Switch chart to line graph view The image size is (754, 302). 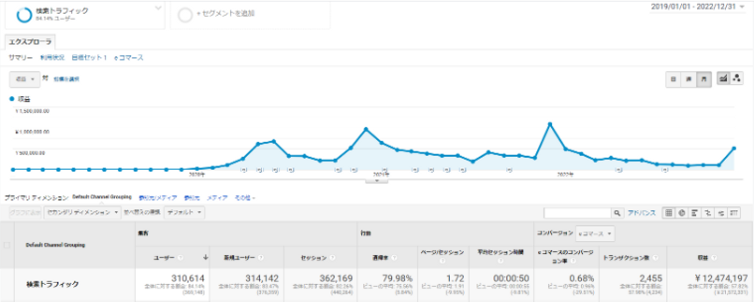723,79
